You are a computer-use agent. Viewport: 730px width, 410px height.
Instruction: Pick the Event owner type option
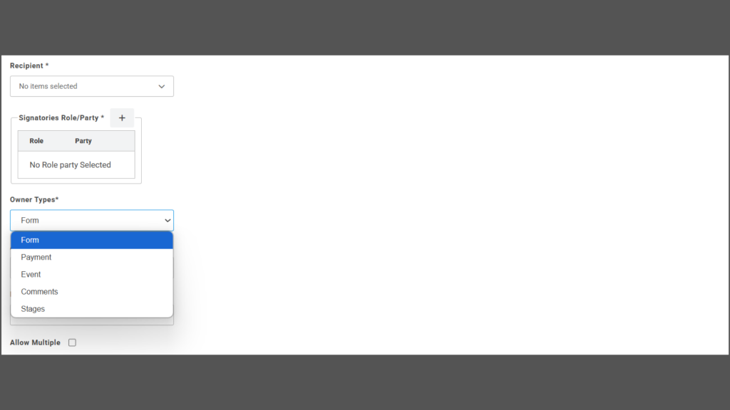tap(92, 275)
